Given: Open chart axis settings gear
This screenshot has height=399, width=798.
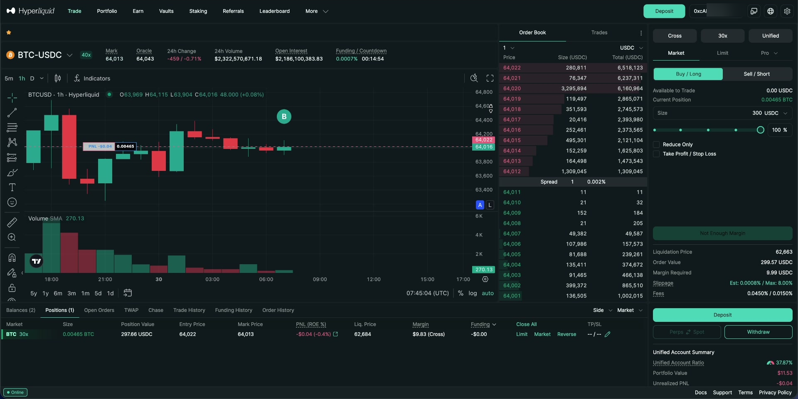Looking at the screenshot, I should (x=485, y=279).
